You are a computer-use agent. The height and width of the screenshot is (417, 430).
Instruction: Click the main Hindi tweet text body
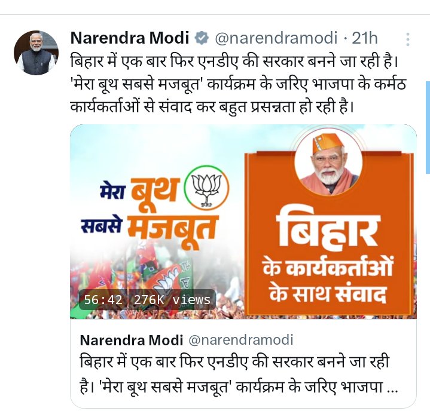click(238, 84)
